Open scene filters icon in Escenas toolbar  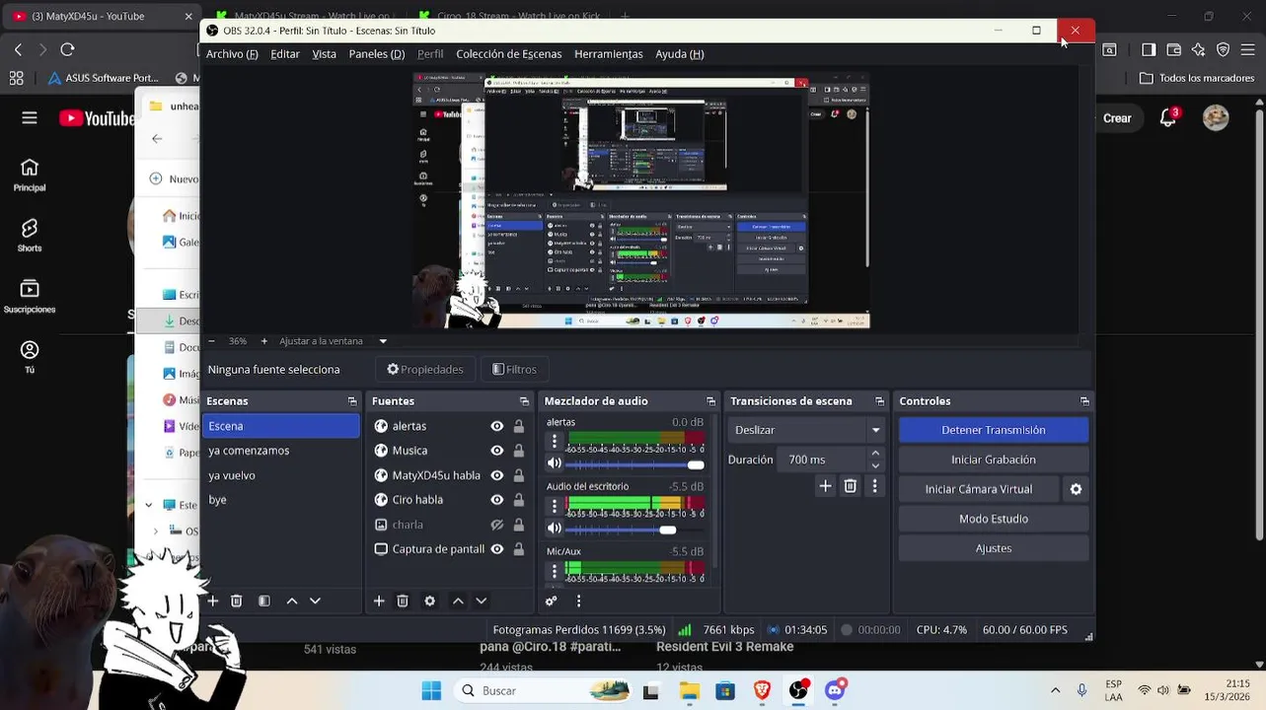tap(264, 601)
